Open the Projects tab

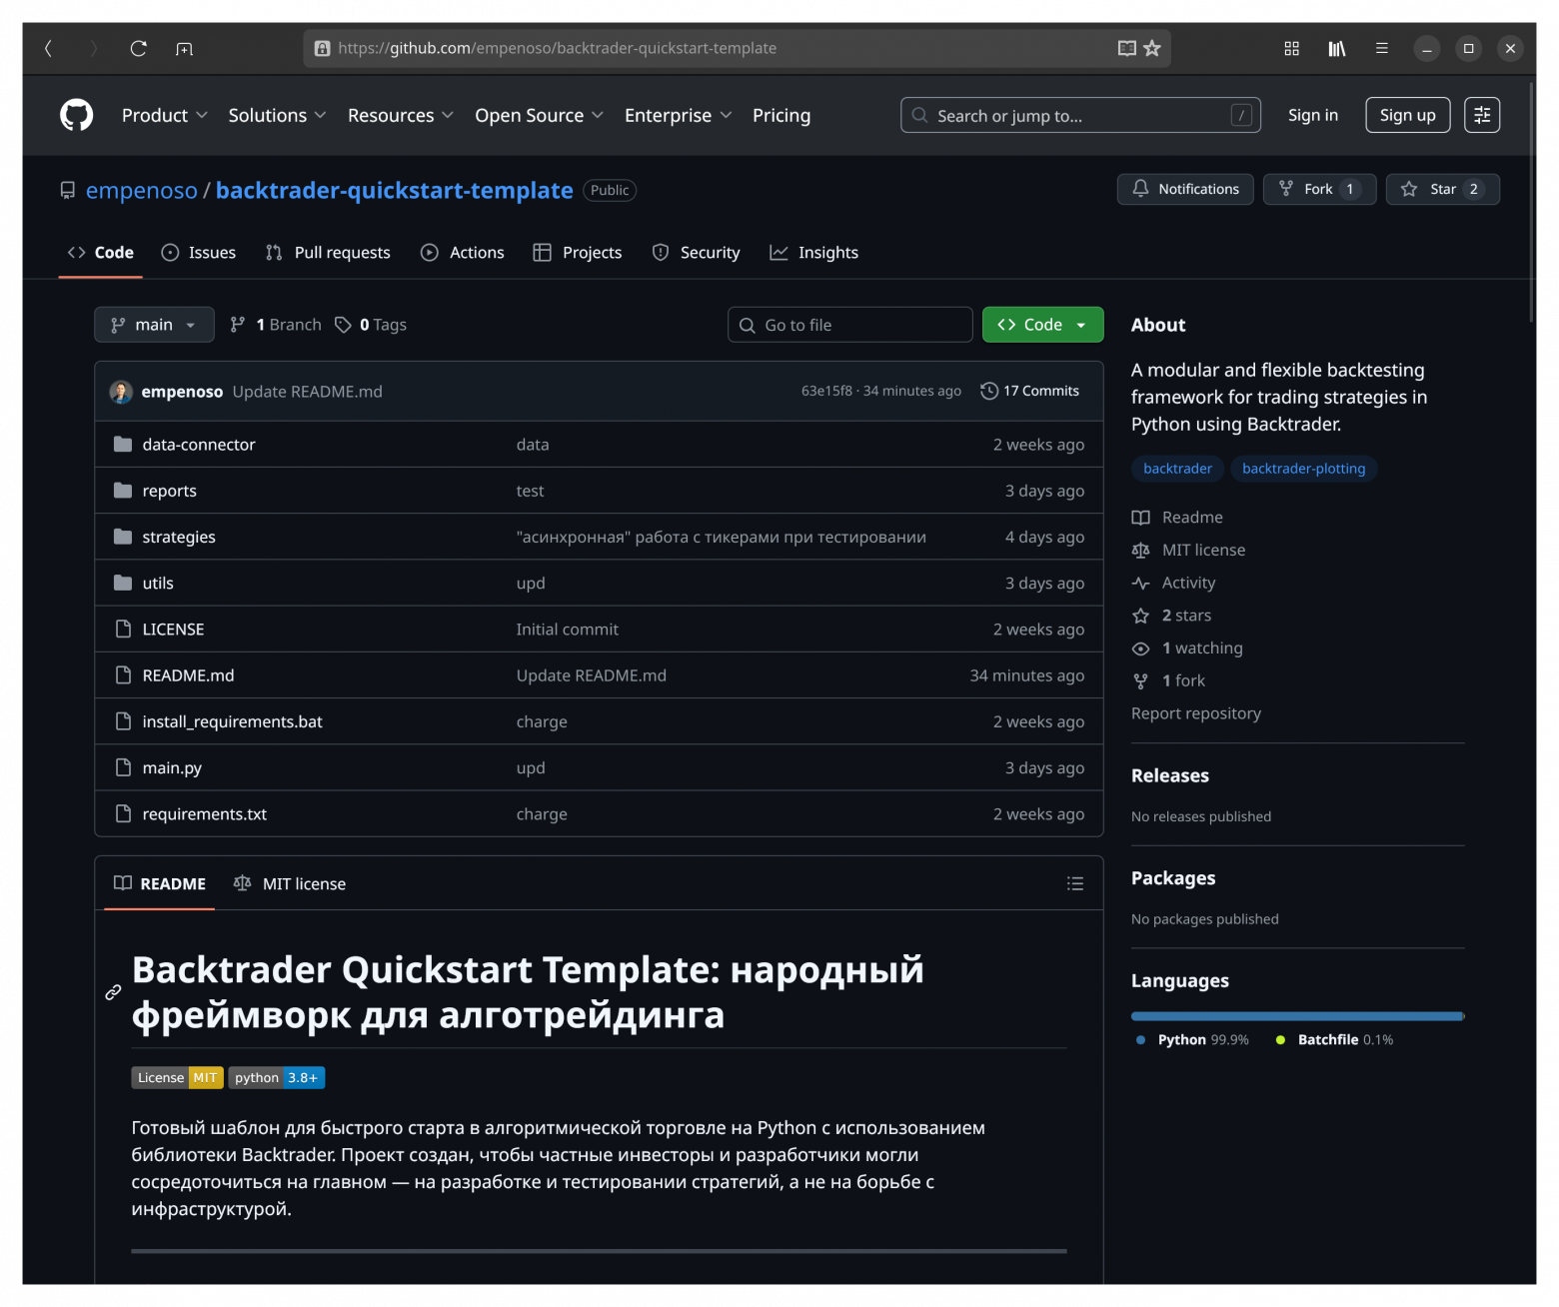(578, 253)
